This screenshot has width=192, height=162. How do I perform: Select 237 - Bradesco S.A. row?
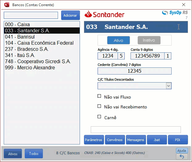(x=42, y=49)
